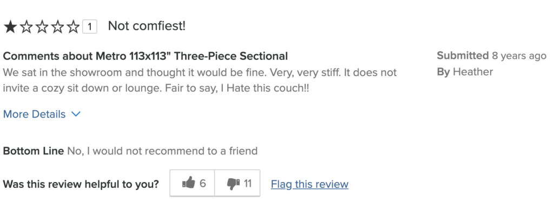This screenshot has height=209, width=554.
Task: Click the fifth empty rating star
Action: pyautogui.click(x=73, y=27)
